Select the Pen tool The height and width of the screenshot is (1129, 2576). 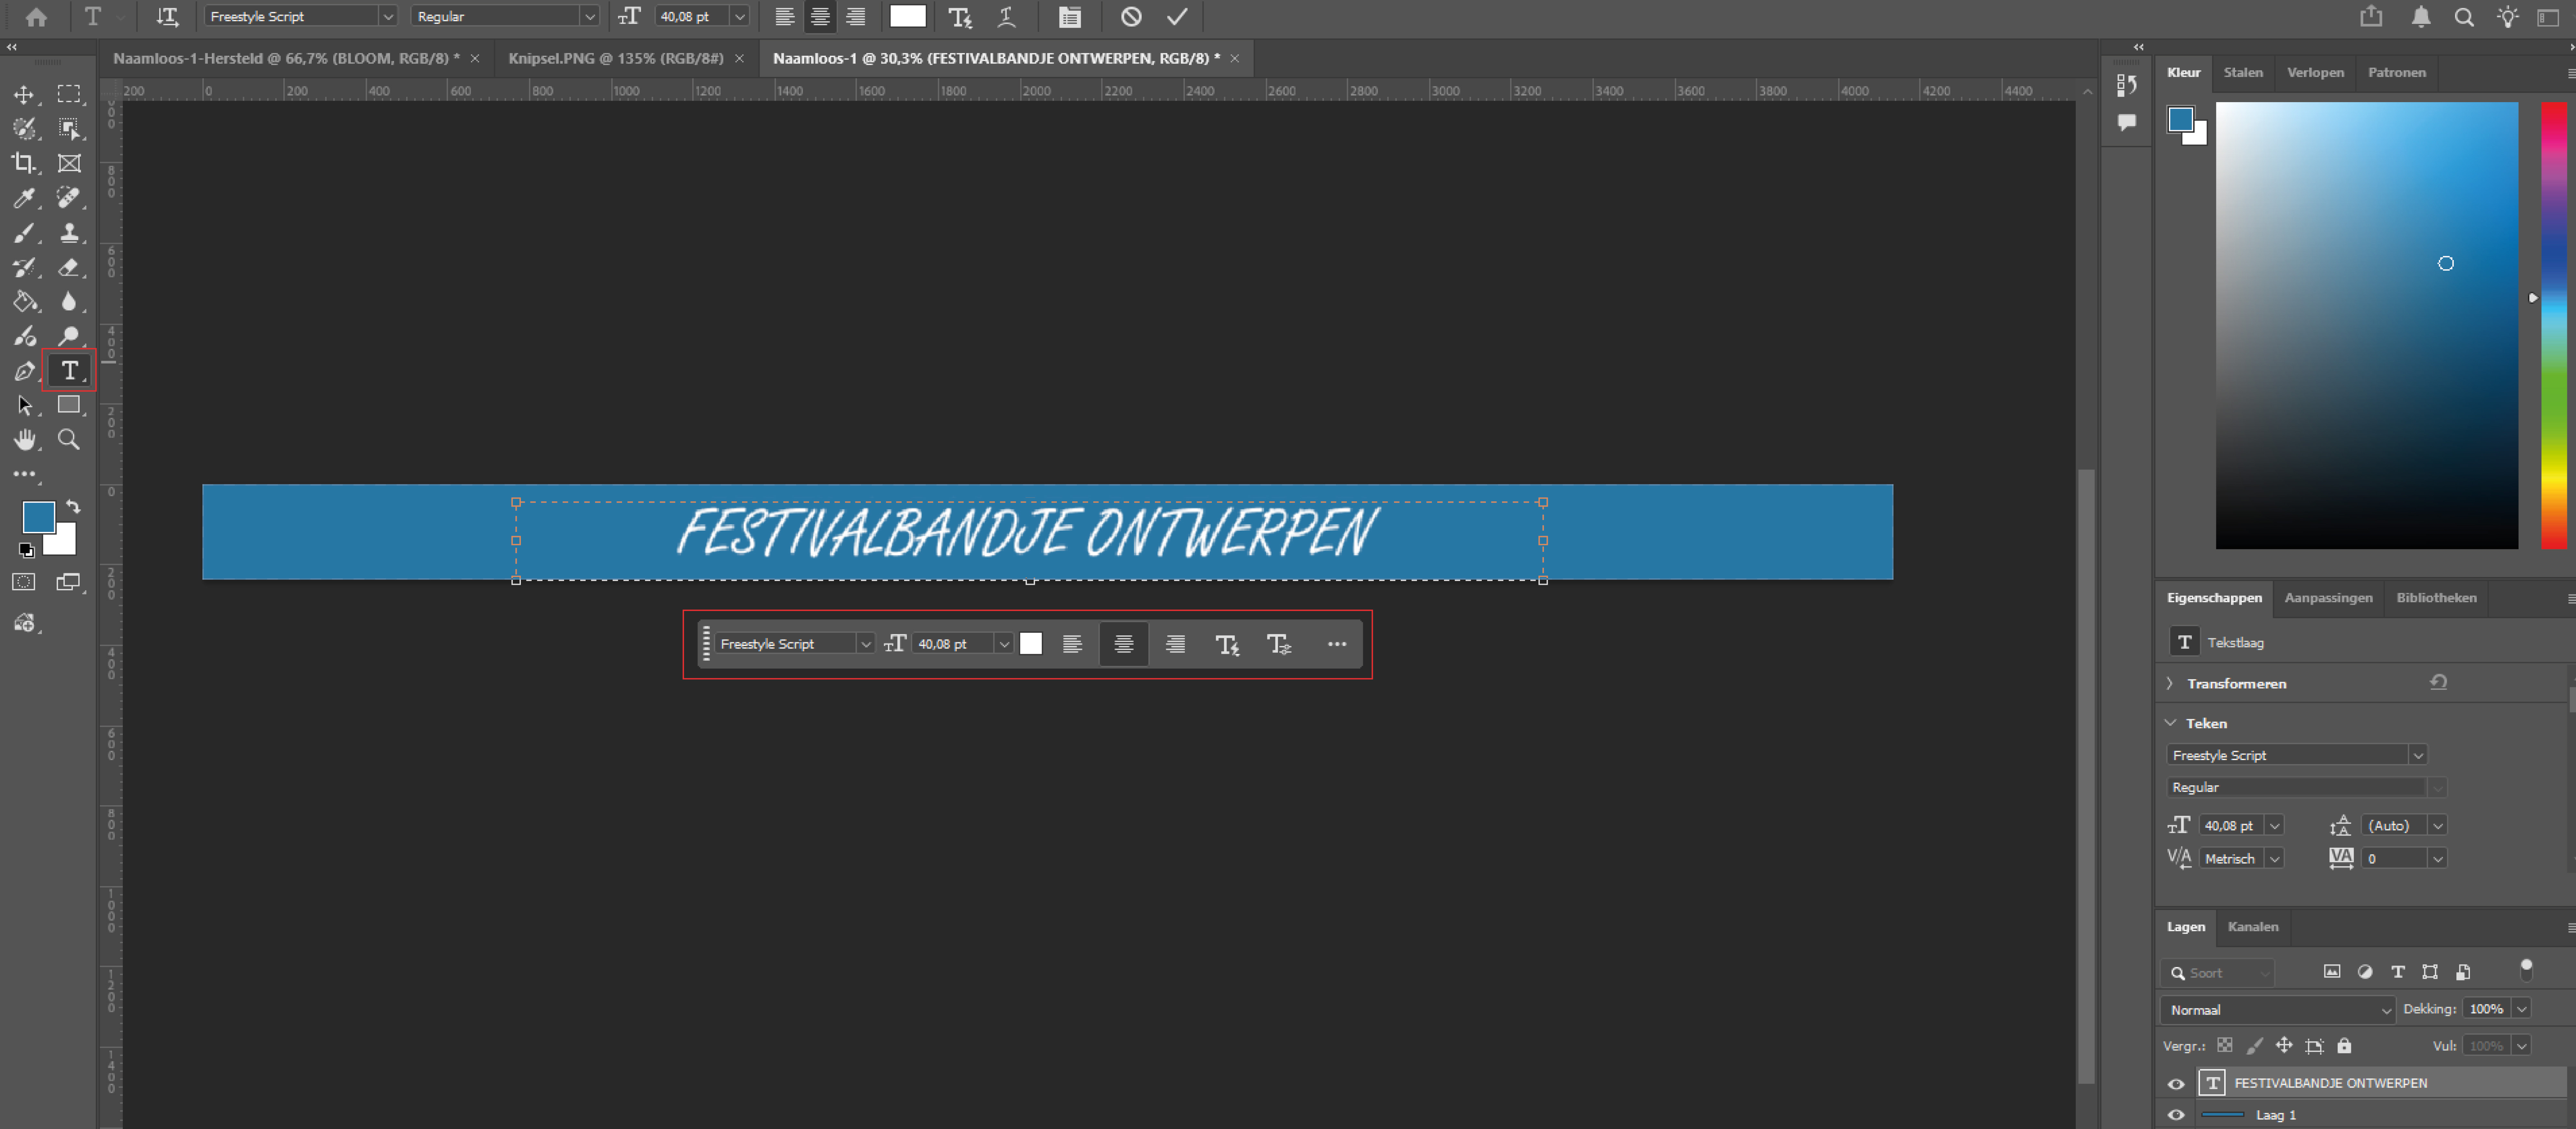coord(24,371)
